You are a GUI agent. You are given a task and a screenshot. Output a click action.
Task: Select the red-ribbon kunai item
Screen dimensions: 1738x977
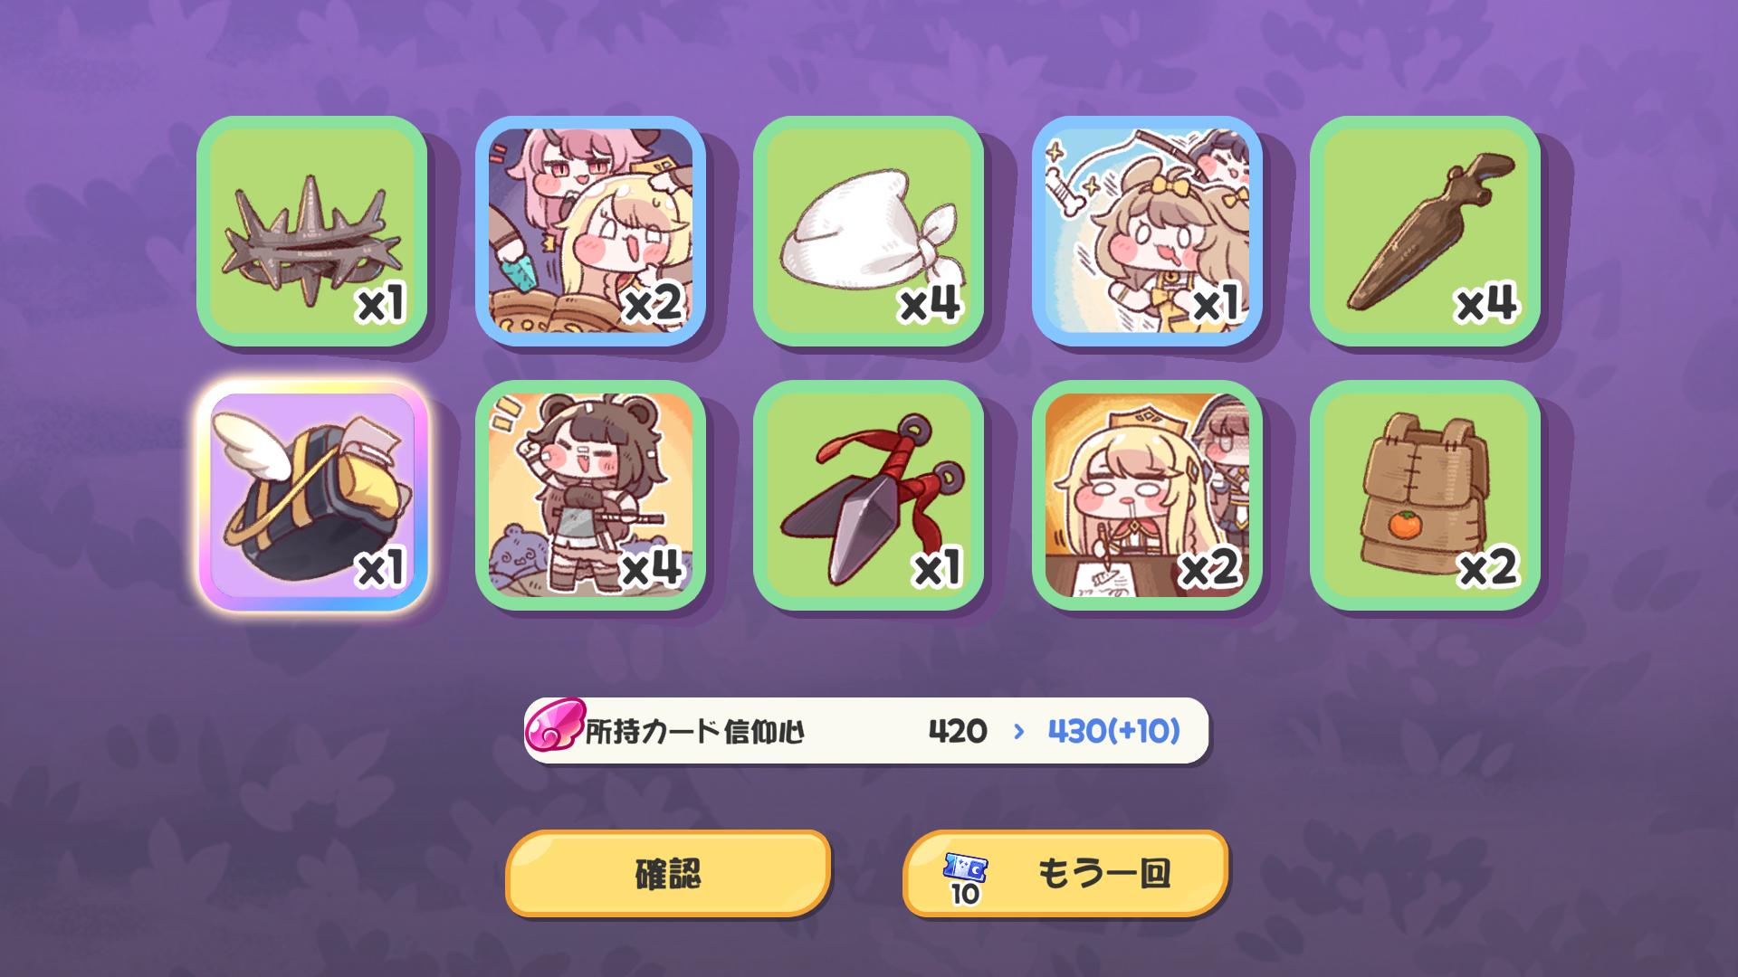tap(868, 495)
